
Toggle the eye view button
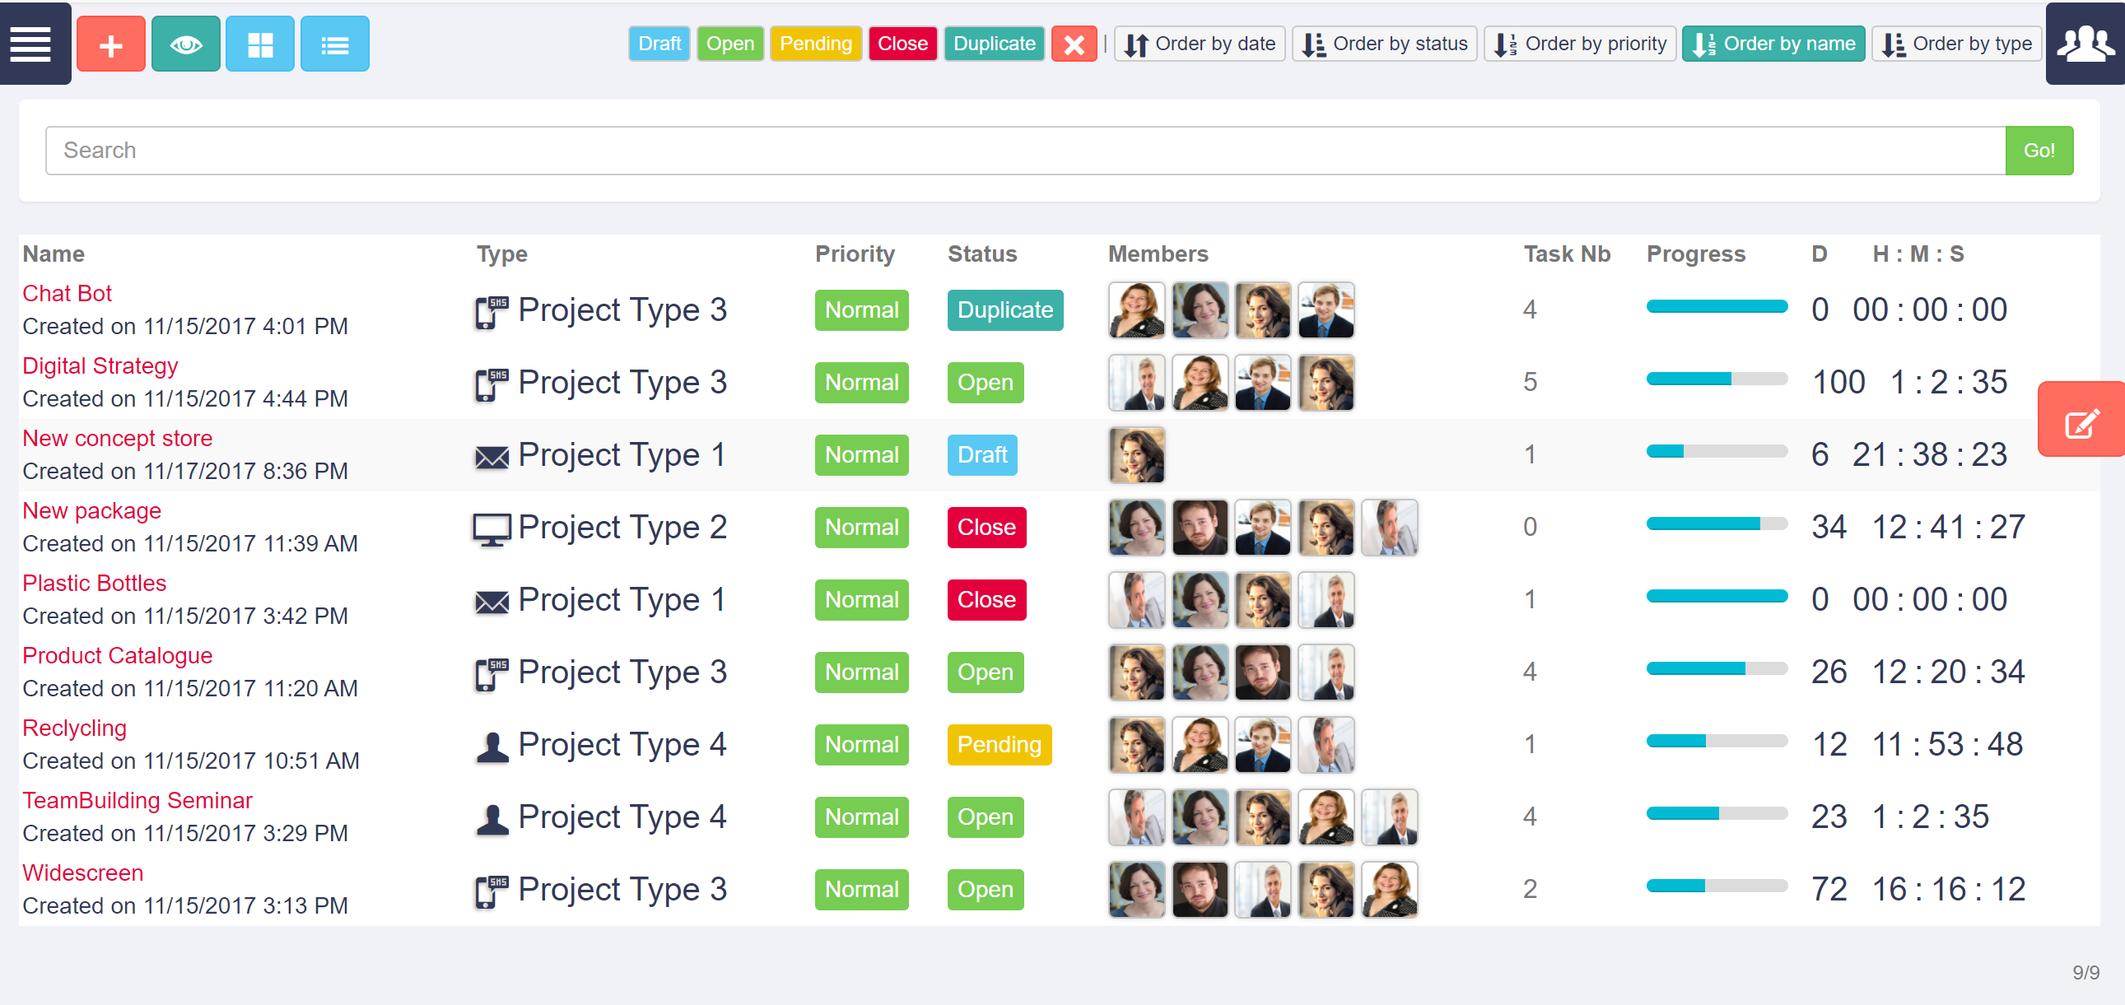coord(185,44)
